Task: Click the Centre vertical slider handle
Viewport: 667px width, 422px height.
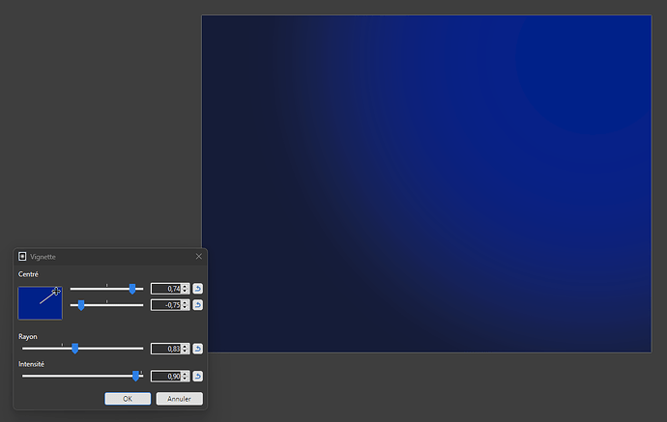Action: pos(81,305)
